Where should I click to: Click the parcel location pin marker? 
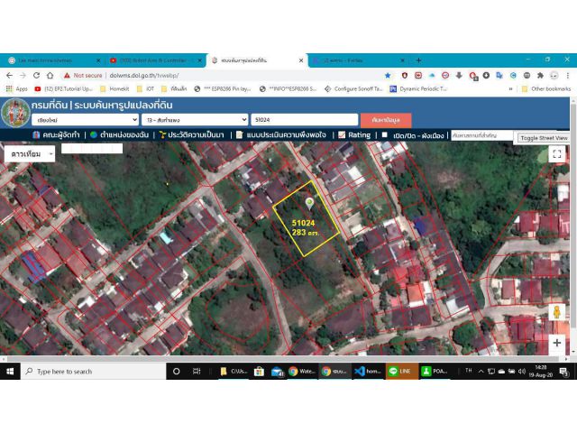310,203
